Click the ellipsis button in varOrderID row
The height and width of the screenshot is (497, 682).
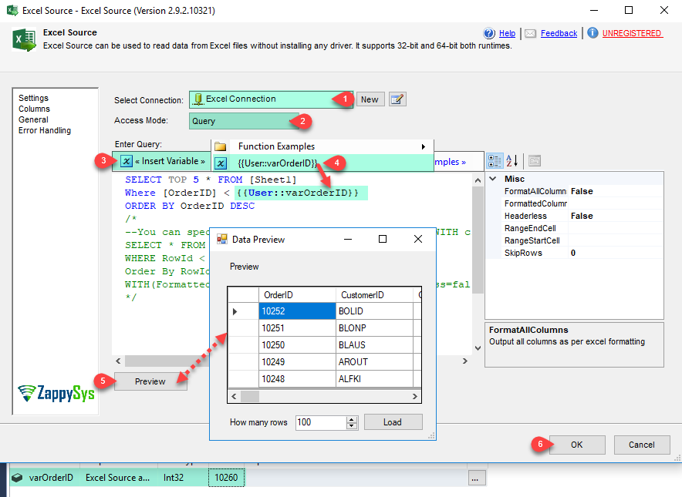[475, 479]
